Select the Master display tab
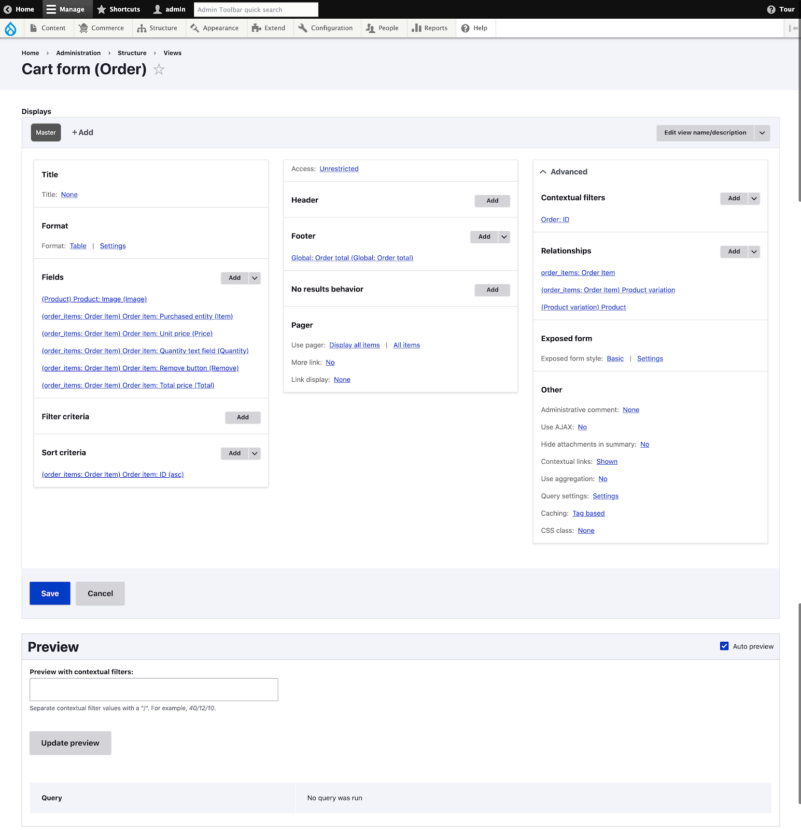Viewport: 801px width, 830px height. point(46,133)
